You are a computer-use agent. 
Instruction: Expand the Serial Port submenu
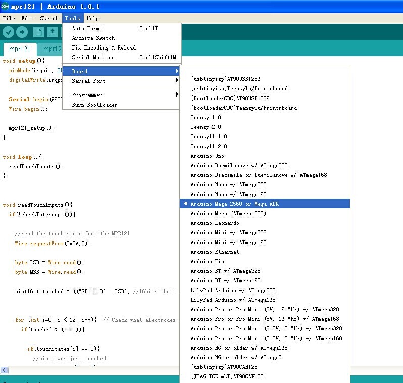tap(121, 81)
